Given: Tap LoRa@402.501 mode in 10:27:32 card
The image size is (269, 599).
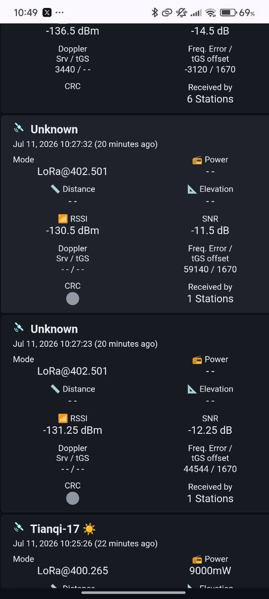Looking at the screenshot, I should tap(72, 172).
